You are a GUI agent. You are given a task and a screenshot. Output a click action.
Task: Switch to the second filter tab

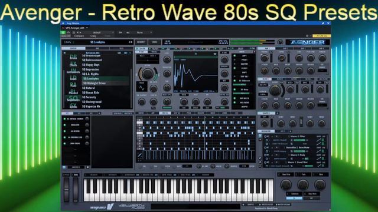tap(279, 79)
